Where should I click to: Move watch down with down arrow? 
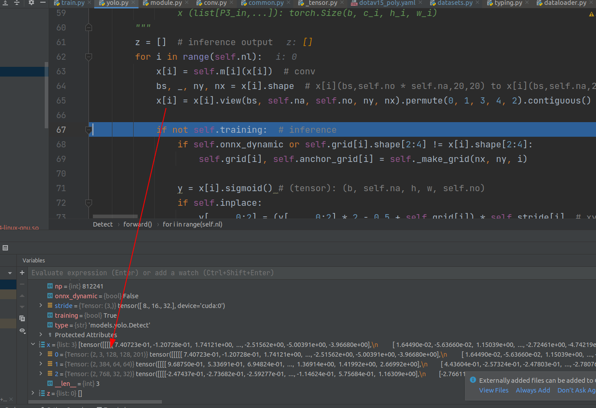22,307
